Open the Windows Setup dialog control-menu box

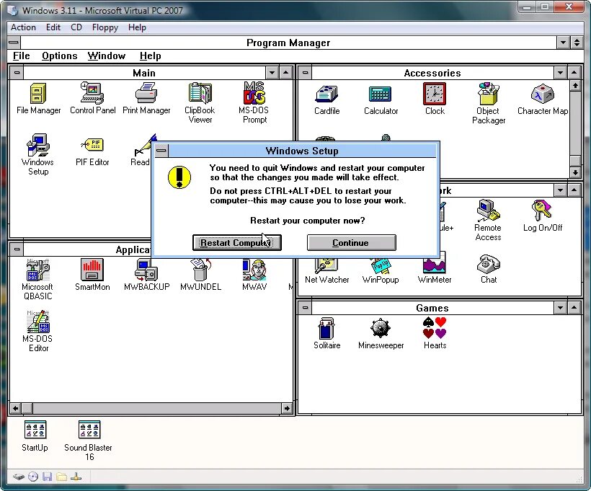tap(161, 151)
